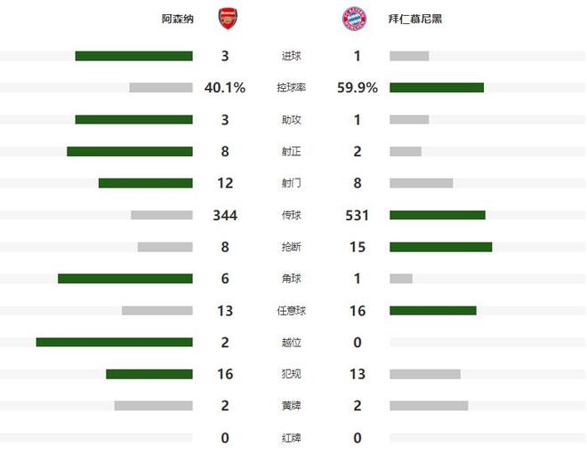The width and height of the screenshot is (587, 461).
Task: Select the 传球 row label
Action: (290, 215)
